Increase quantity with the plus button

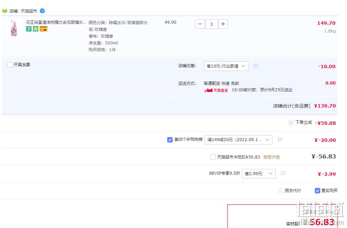223,24
